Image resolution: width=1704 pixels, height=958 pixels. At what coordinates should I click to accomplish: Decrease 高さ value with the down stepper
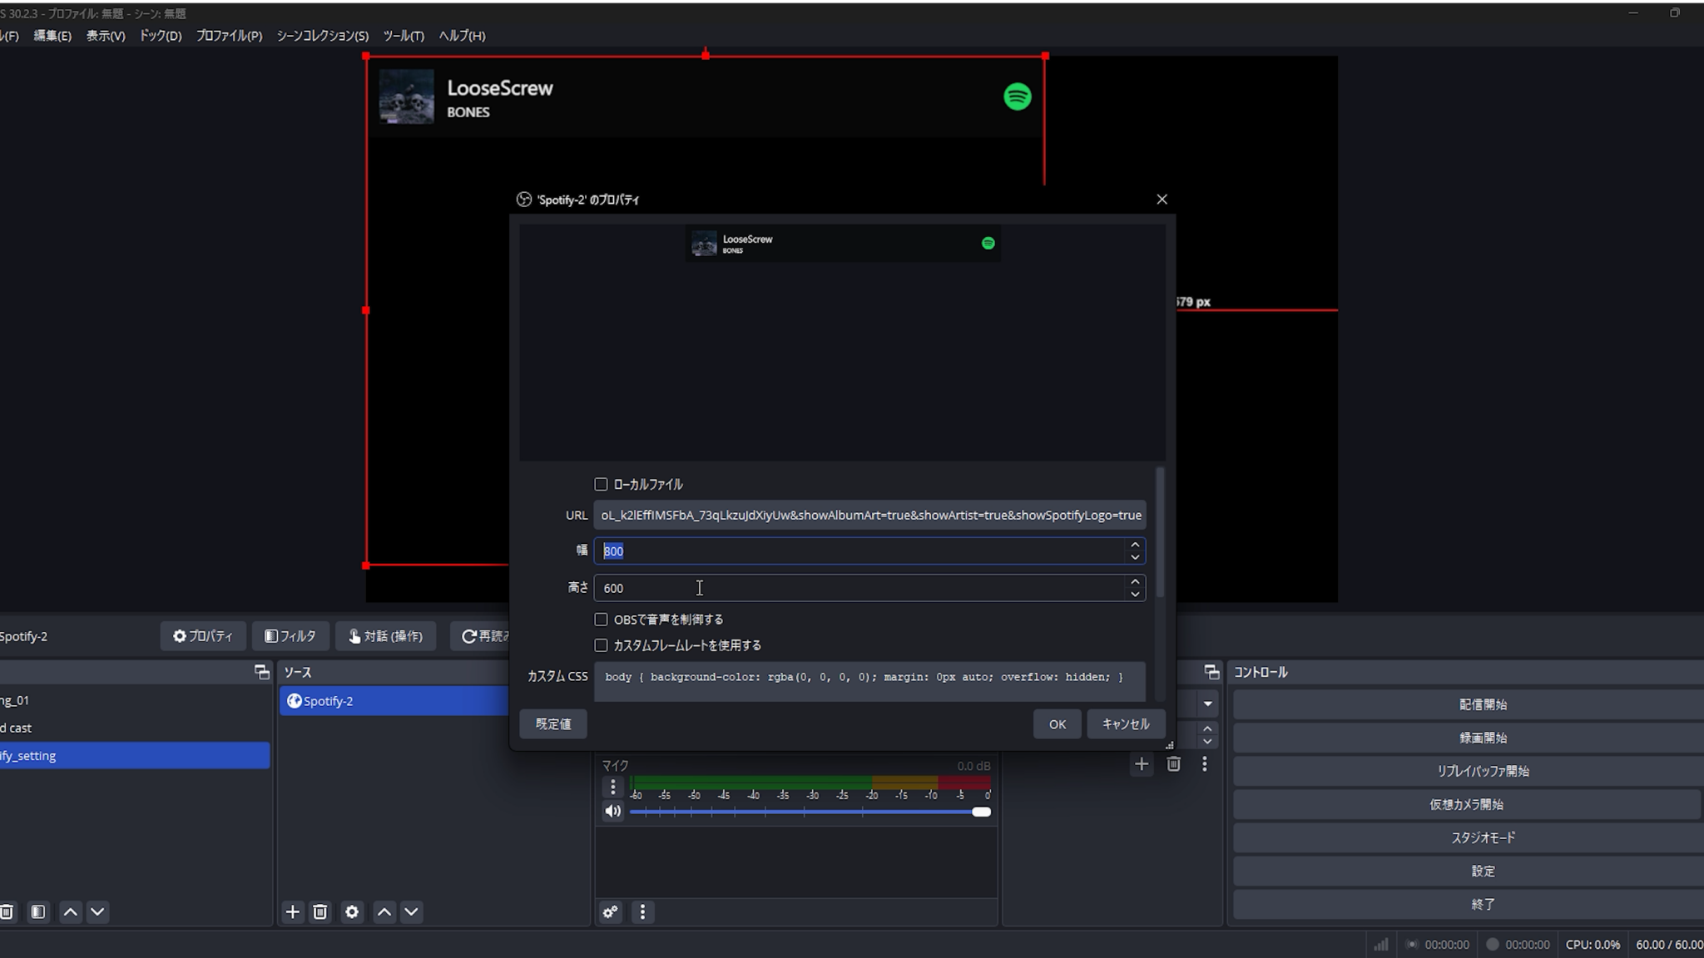coord(1135,593)
